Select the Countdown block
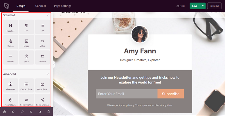225x116 pixels. pyautogui.click(x=10, y=100)
